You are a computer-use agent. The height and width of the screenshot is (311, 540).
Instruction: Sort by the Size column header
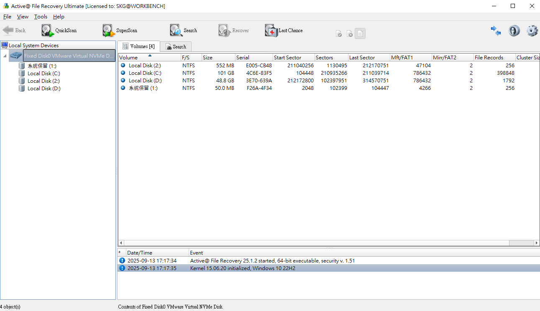point(218,58)
